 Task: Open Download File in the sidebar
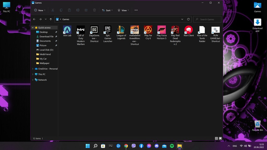[44, 36]
